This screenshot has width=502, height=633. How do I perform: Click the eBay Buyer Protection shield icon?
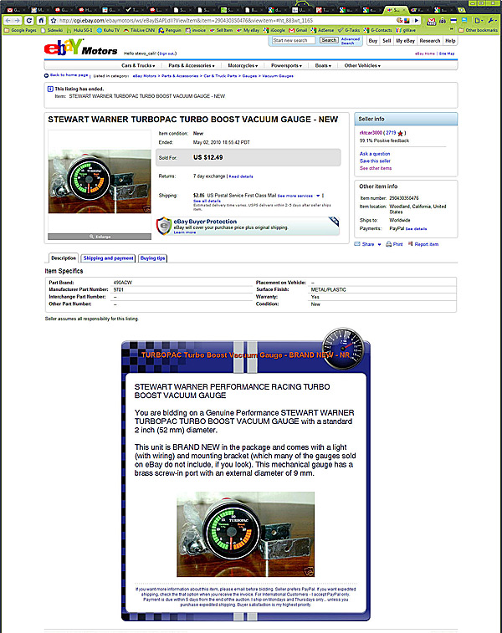[x=164, y=226]
